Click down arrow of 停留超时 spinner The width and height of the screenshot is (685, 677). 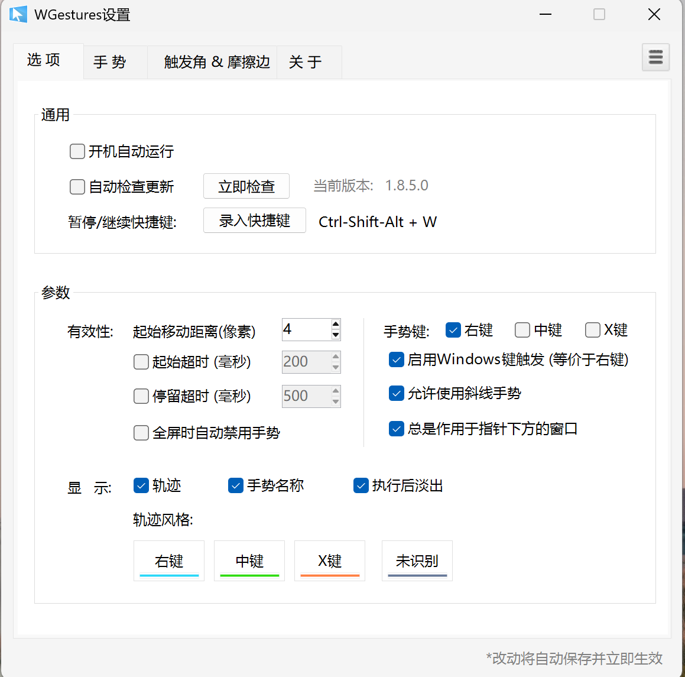(x=336, y=401)
